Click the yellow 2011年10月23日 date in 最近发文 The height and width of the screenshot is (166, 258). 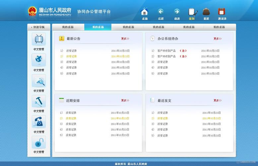point(212,119)
